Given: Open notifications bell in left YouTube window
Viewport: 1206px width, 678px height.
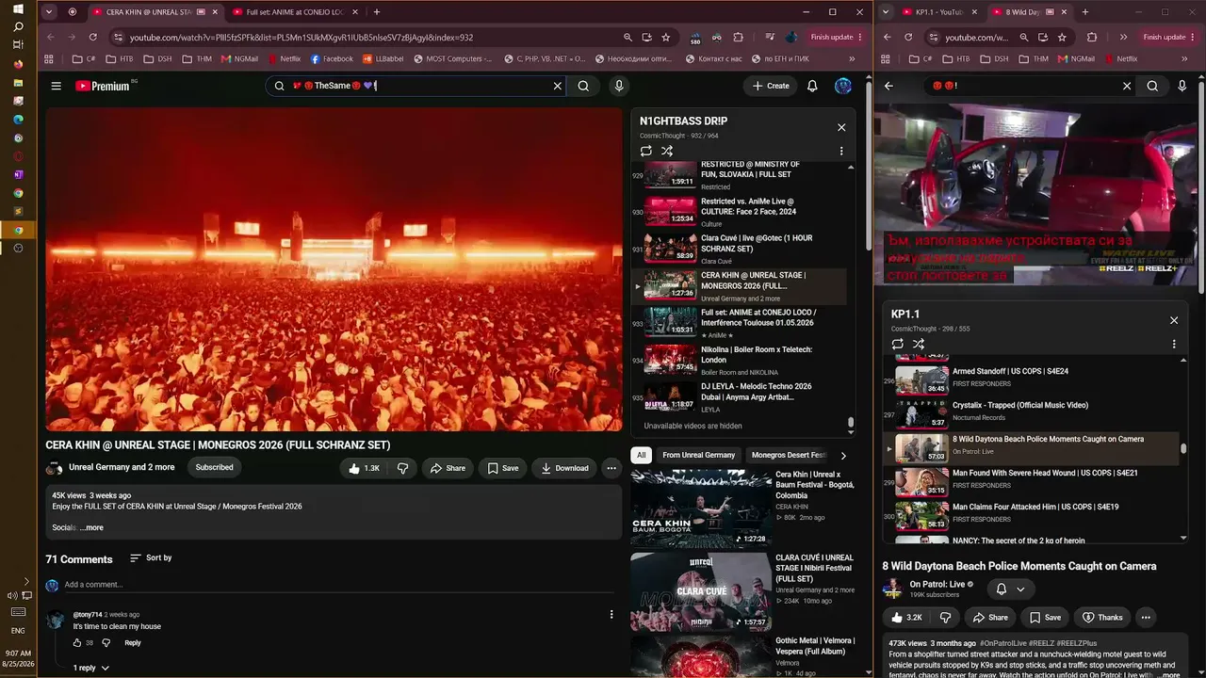Looking at the screenshot, I should click(812, 86).
